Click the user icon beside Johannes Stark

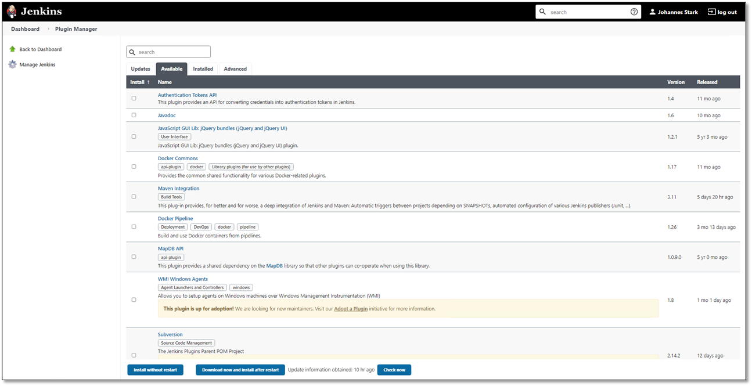point(652,12)
